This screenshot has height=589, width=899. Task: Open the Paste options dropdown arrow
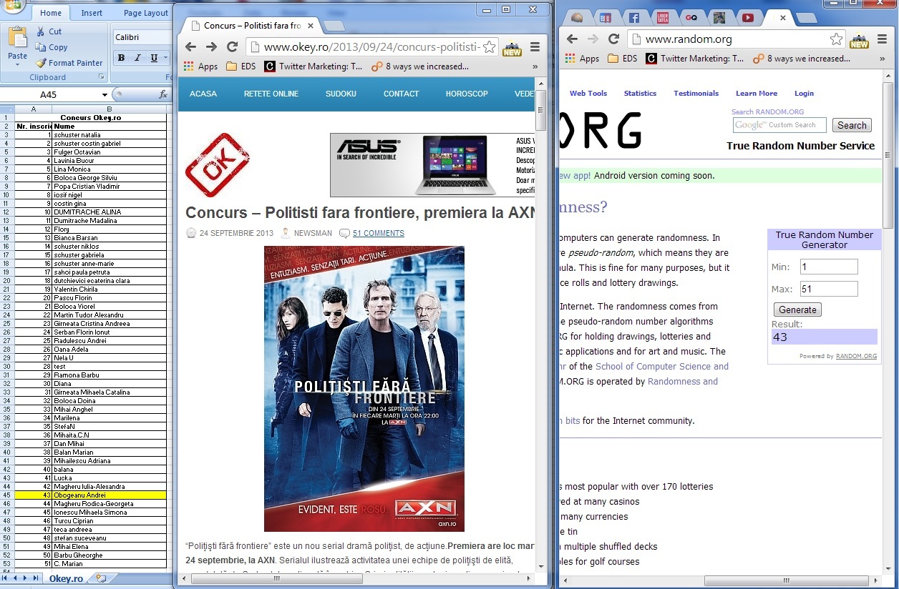click(17, 64)
